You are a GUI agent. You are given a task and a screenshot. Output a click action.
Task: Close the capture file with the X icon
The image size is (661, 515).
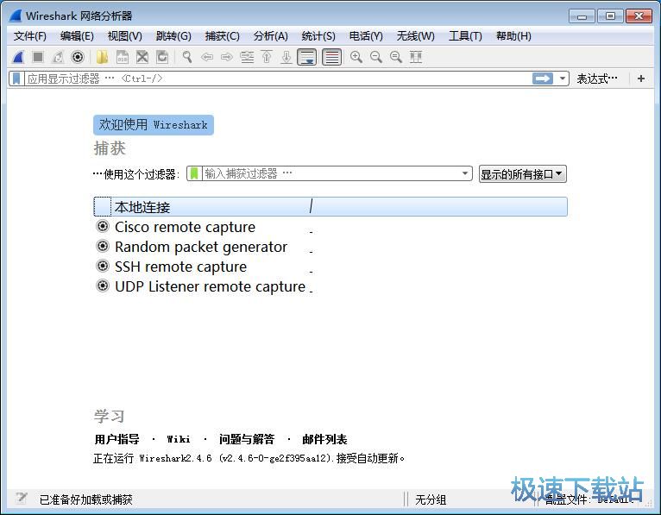142,57
